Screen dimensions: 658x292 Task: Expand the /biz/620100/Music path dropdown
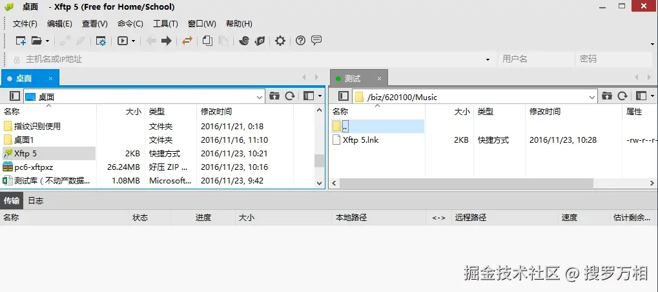click(x=592, y=98)
